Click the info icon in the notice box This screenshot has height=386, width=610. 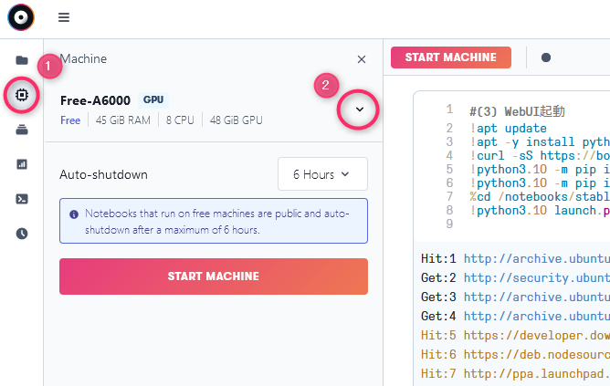point(74,214)
